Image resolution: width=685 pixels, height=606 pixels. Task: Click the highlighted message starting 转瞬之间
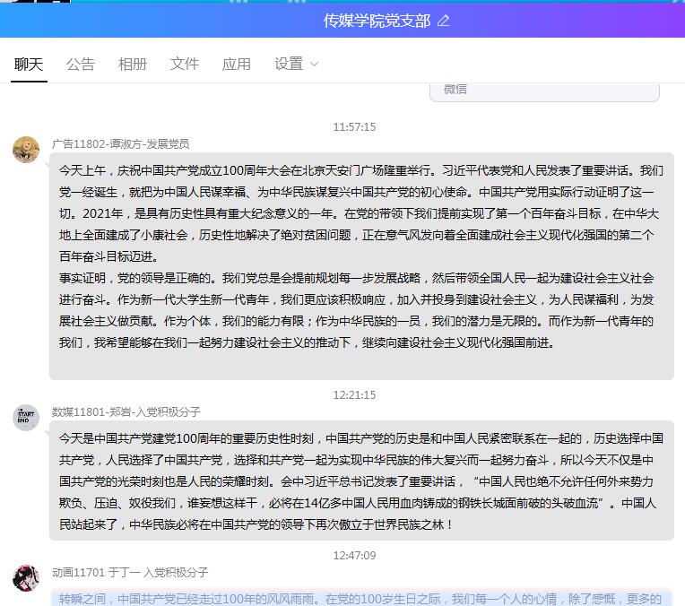coord(361,598)
